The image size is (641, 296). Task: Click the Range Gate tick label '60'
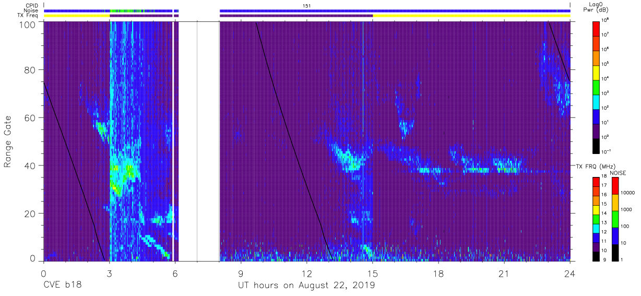click(31, 117)
